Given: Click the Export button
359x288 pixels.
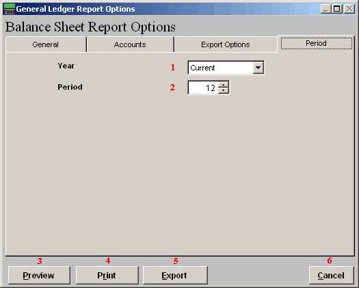Looking at the screenshot, I should point(175,275).
